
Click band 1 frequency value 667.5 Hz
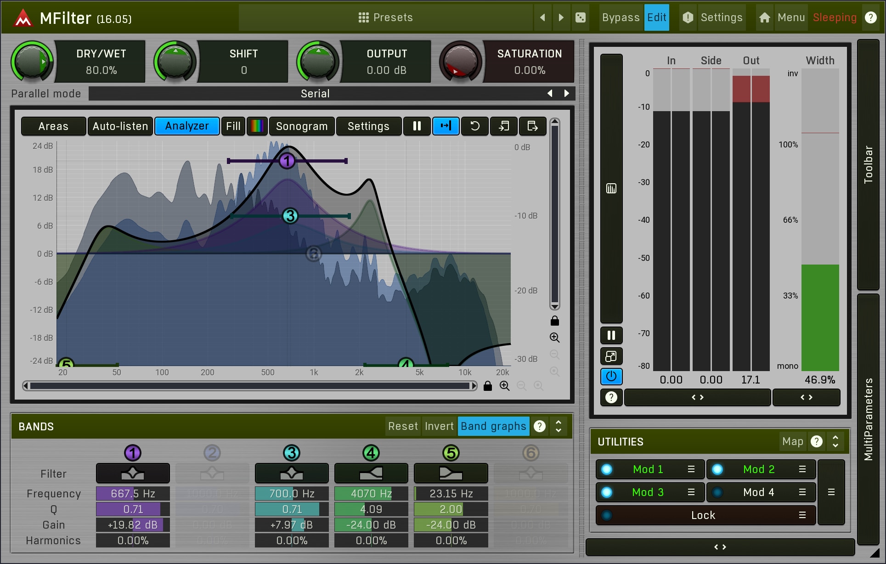(133, 494)
